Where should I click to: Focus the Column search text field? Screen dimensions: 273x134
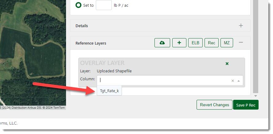pyautogui.click(x=163, y=81)
